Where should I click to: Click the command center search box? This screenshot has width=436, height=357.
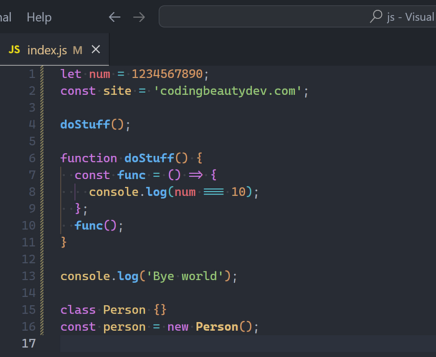tap(297, 17)
